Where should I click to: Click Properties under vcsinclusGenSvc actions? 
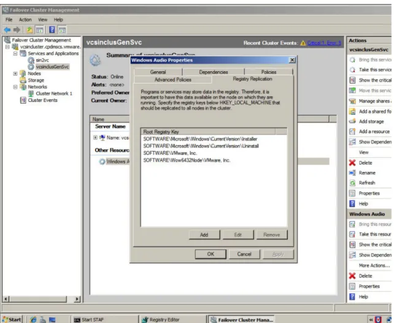click(x=365, y=193)
